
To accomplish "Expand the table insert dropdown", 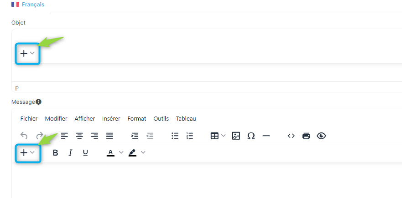I will 223,136.
